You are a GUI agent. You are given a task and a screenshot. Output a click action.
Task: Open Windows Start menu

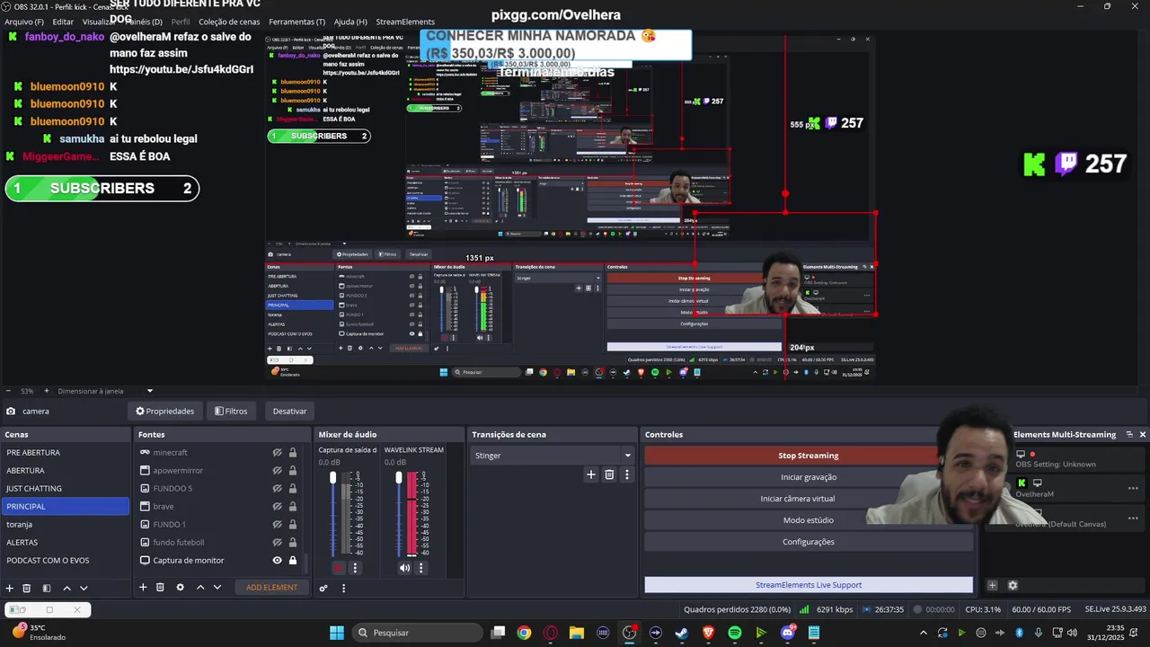coord(337,633)
